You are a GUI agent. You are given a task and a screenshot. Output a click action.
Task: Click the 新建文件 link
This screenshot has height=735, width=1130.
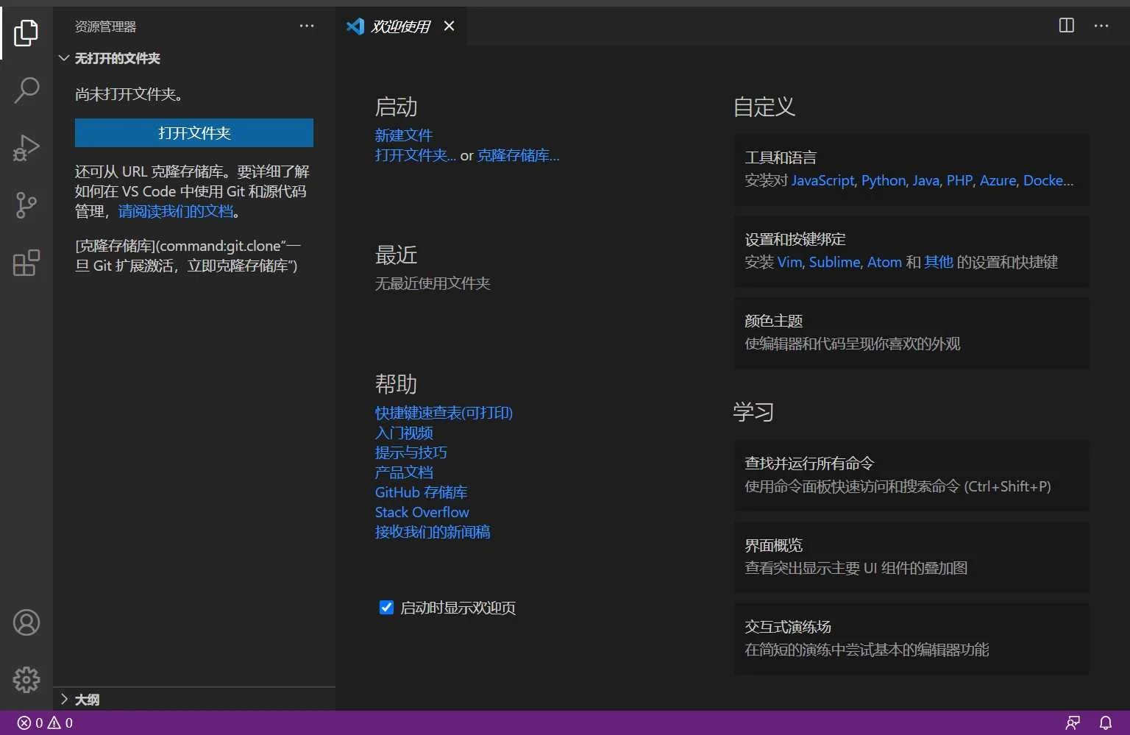(403, 135)
